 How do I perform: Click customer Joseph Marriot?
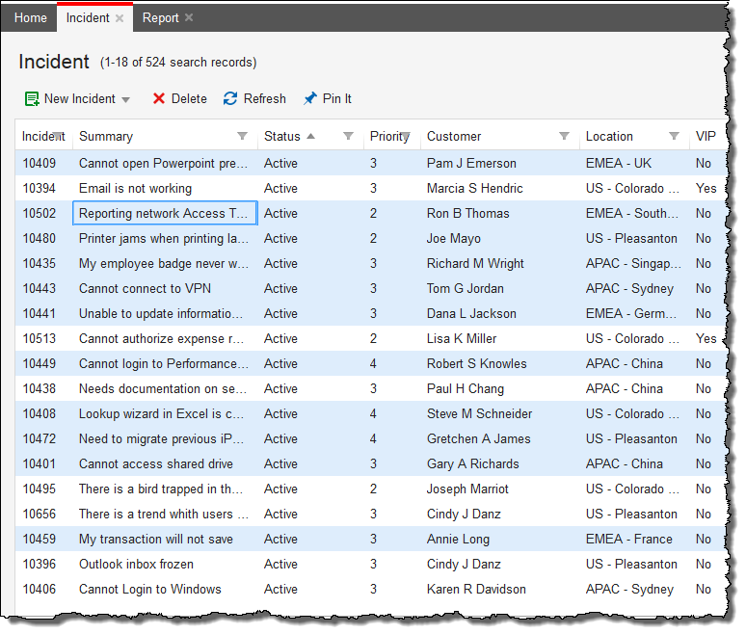(x=467, y=489)
